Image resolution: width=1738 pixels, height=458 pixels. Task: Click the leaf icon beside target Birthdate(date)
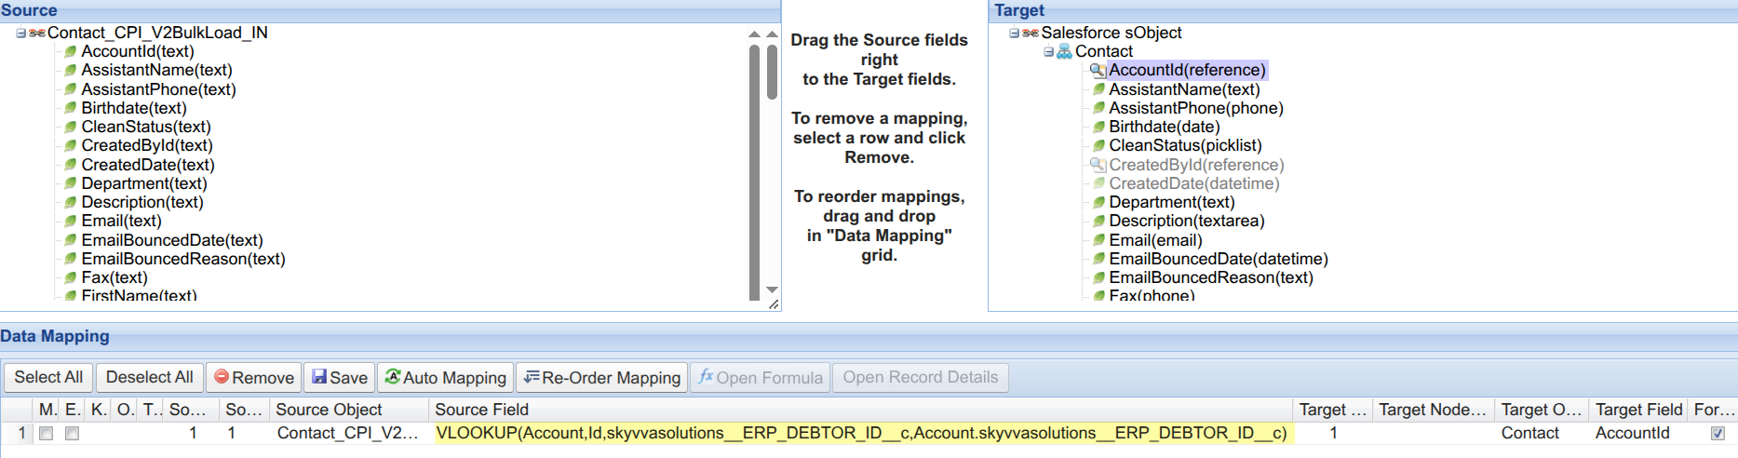pyautogui.click(x=1099, y=127)
